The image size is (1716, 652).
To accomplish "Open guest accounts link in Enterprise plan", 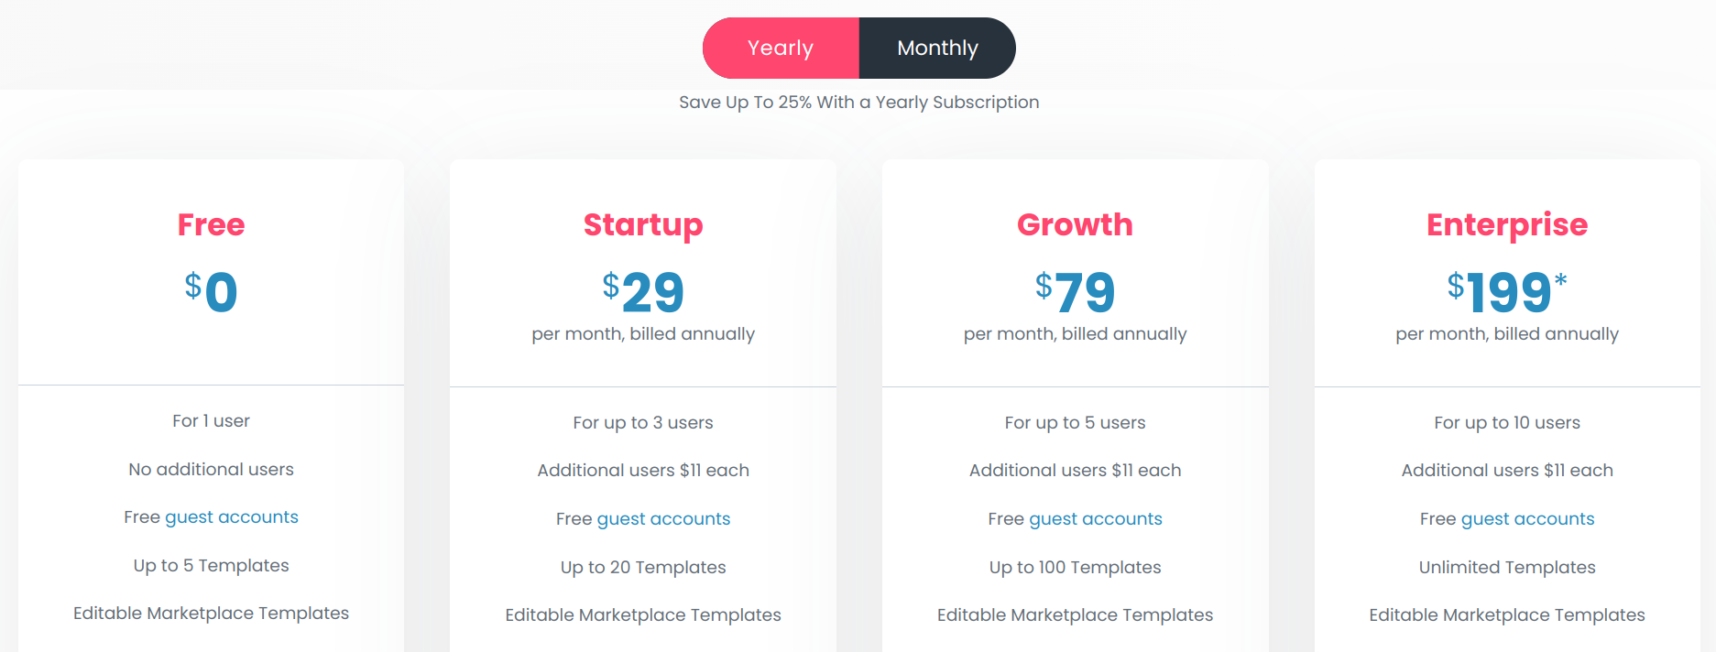I will click(1527, 518).
